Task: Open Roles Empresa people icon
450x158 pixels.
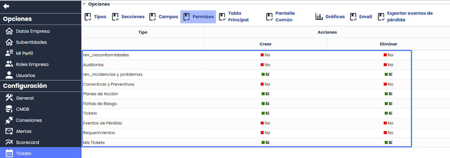Action: [9, 64]
